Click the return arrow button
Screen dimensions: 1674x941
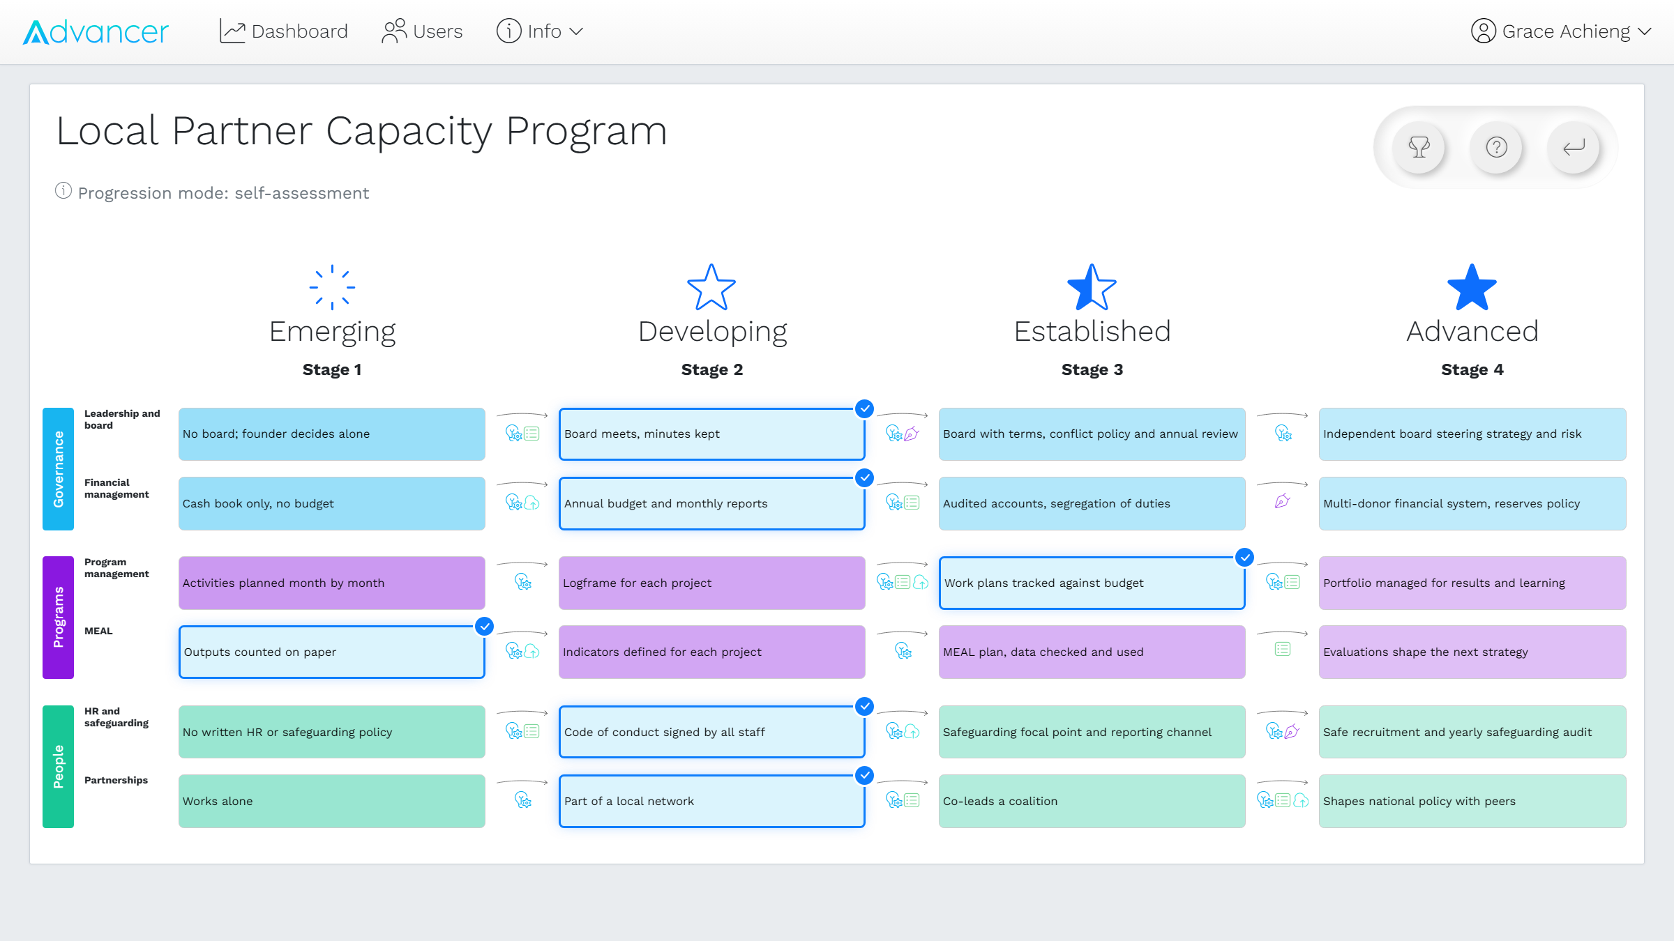pyautogui.click(x=1574, y=147)
